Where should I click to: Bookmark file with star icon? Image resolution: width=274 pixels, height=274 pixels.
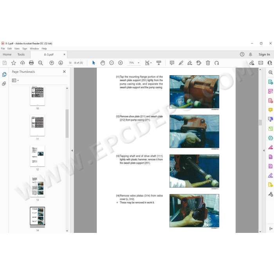coord(14,63)
